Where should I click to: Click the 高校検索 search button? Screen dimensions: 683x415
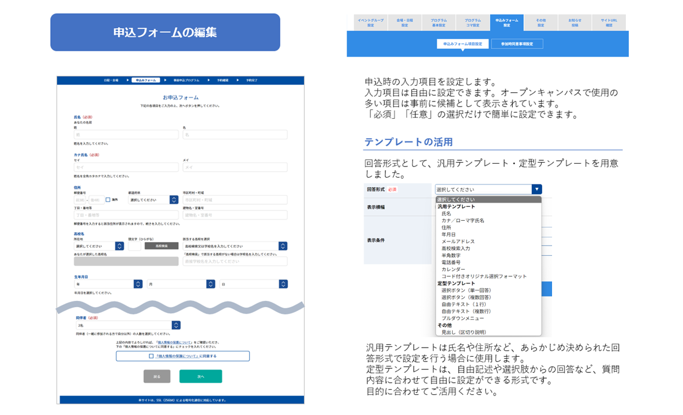point(162,246)
